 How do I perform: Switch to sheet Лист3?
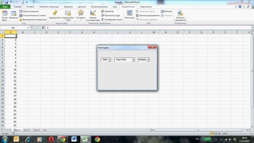(x=36, y=130)
